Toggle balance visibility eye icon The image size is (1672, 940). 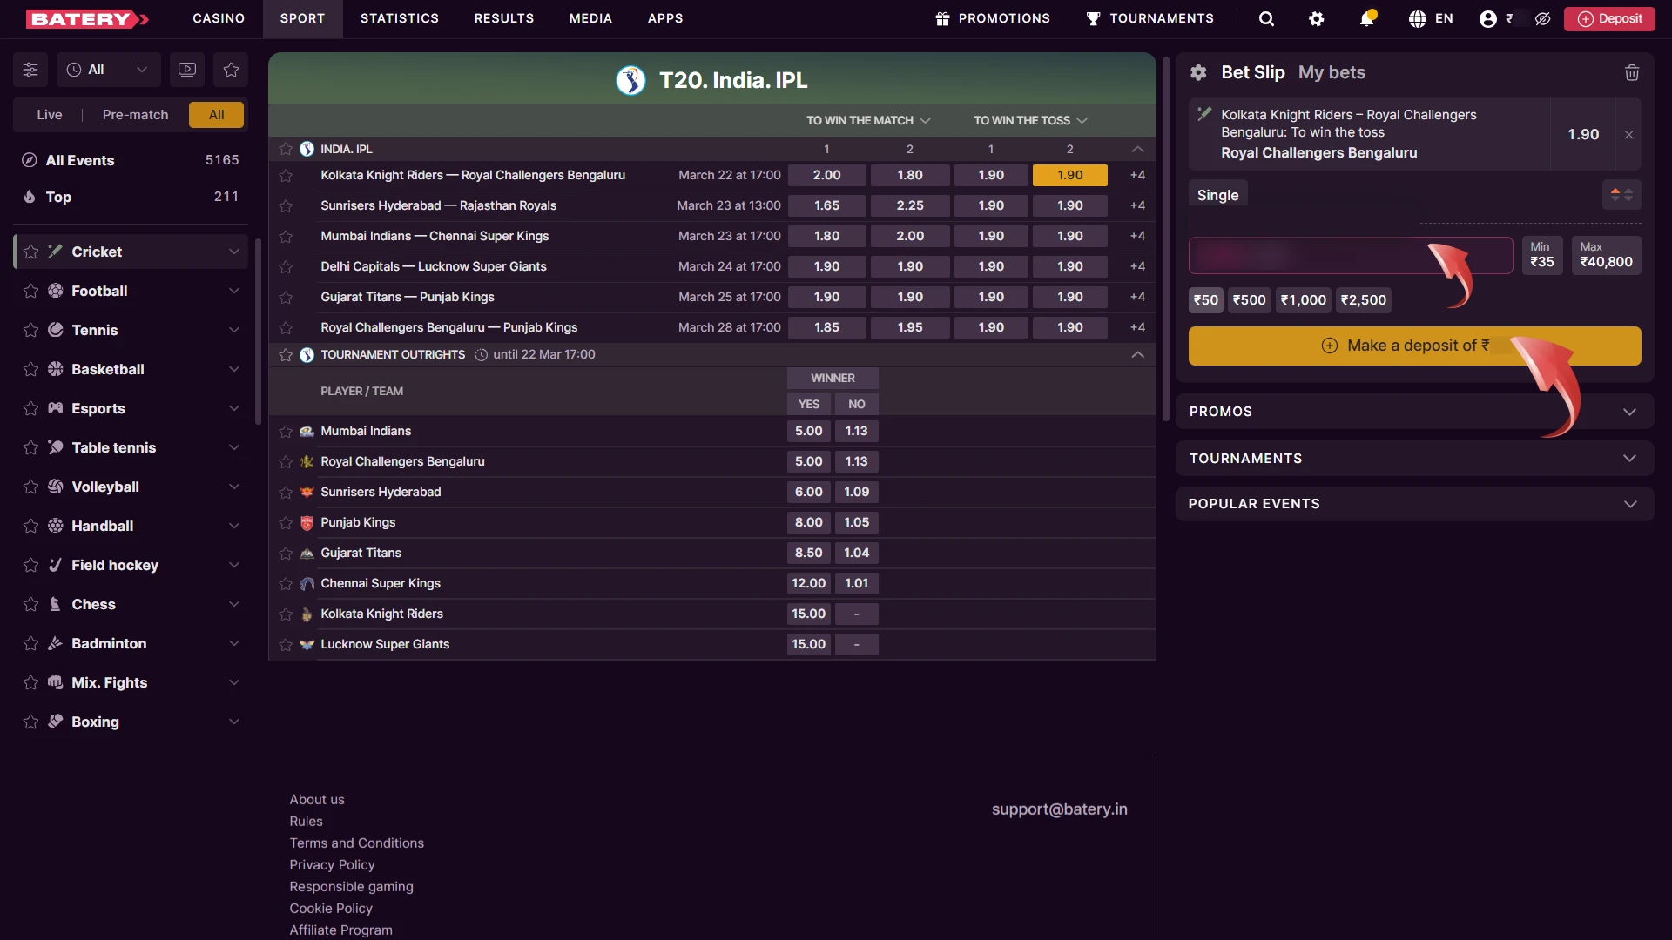click(1543, 18)
